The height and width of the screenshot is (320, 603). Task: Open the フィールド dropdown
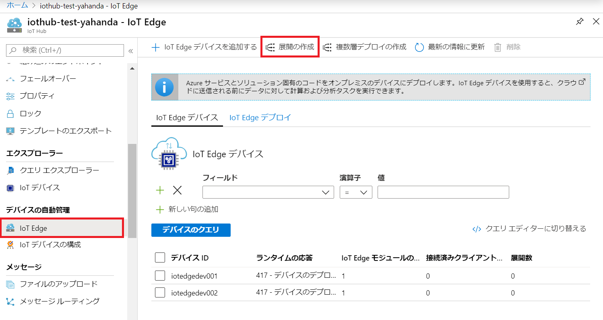tap(268, 192)
